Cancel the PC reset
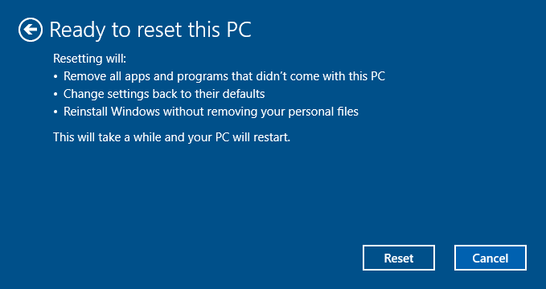Viewport: 546px width, 289px height. [x=491, y=258]
